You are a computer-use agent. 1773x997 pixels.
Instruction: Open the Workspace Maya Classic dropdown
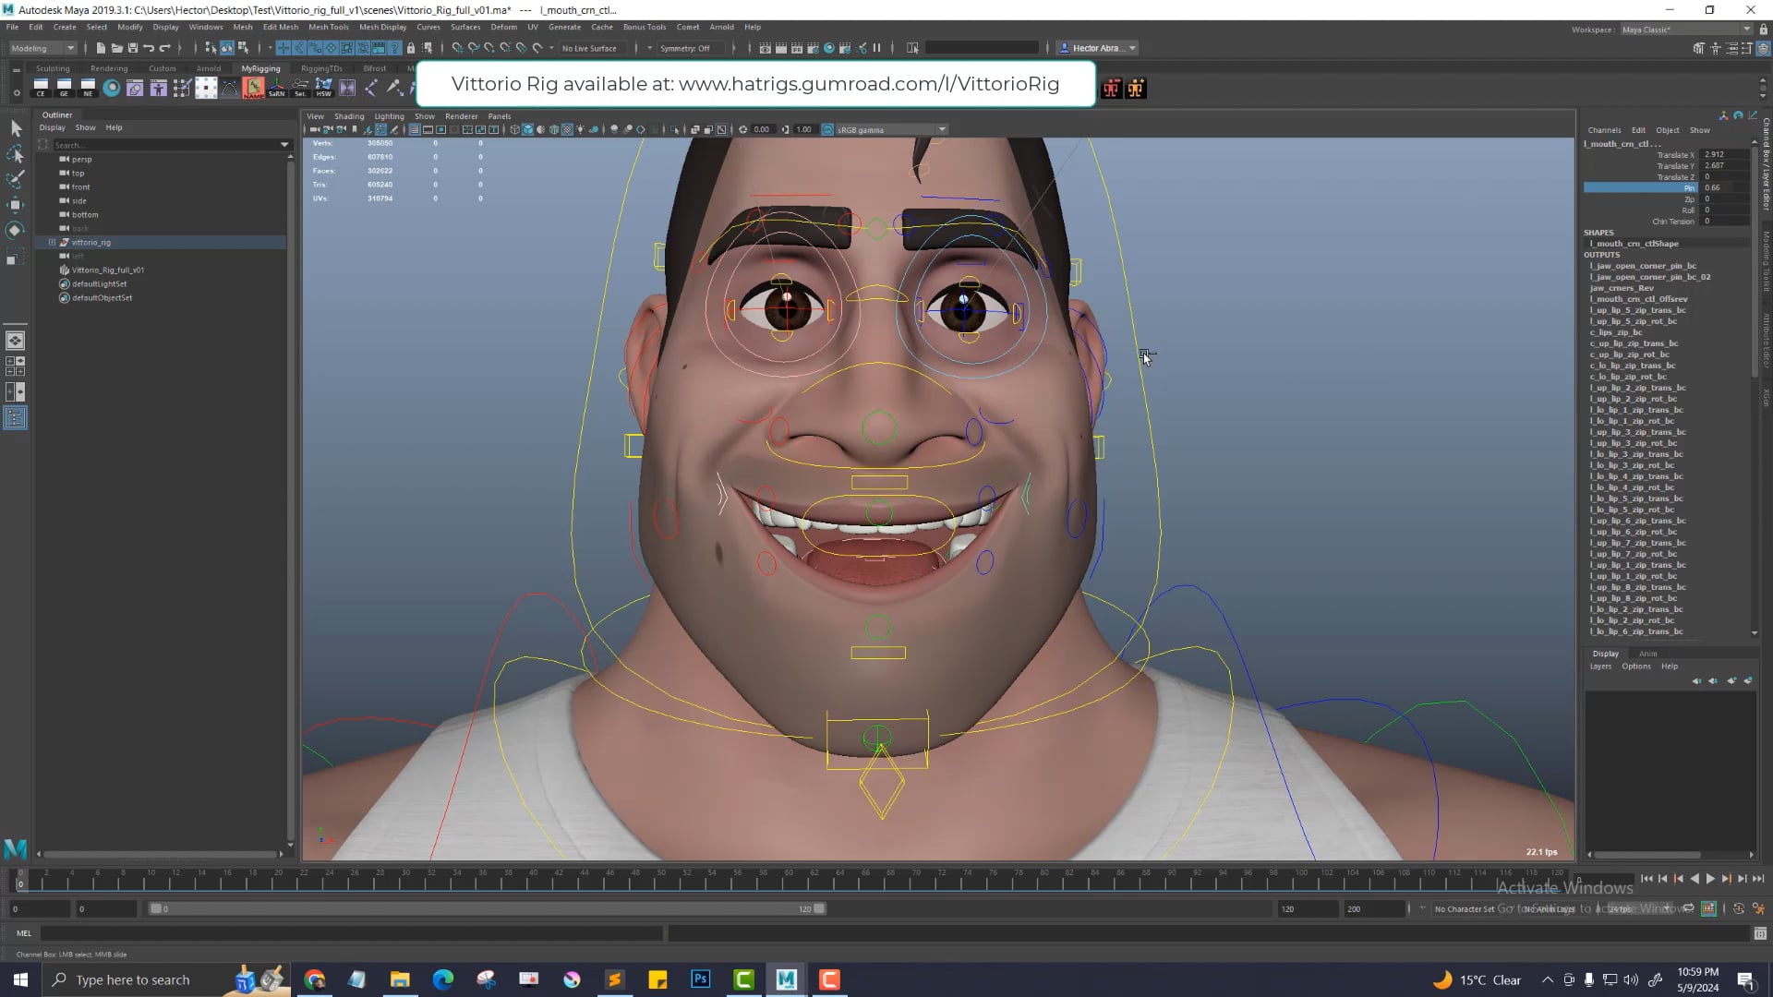1686,30
